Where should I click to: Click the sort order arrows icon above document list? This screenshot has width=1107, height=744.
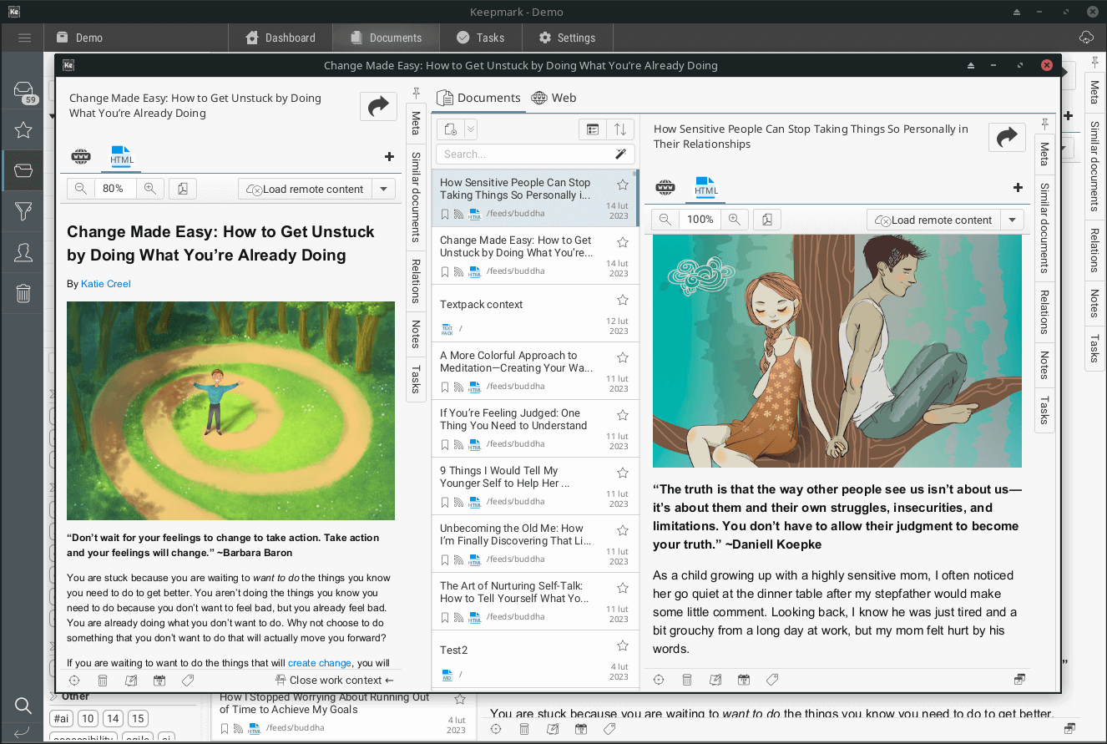tap(620, 129)
